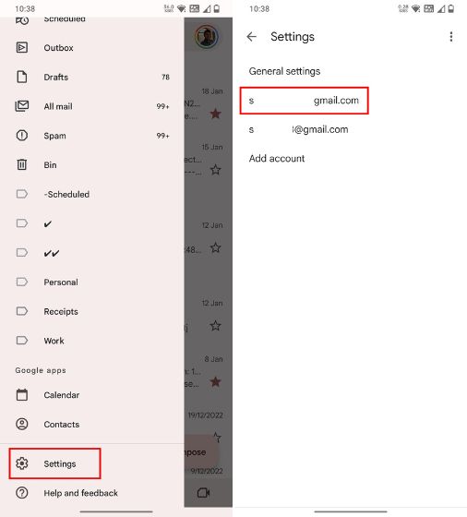This screenshot has height=517, width=467.
Task: Open the double check mark label
Action: point(92,253)
